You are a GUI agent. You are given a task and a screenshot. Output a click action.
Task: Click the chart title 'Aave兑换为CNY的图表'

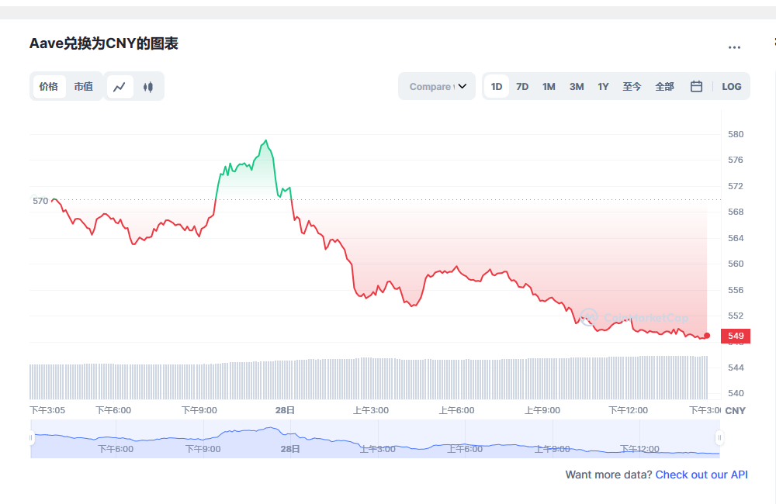pyautogui.click(x=104, y=43)
